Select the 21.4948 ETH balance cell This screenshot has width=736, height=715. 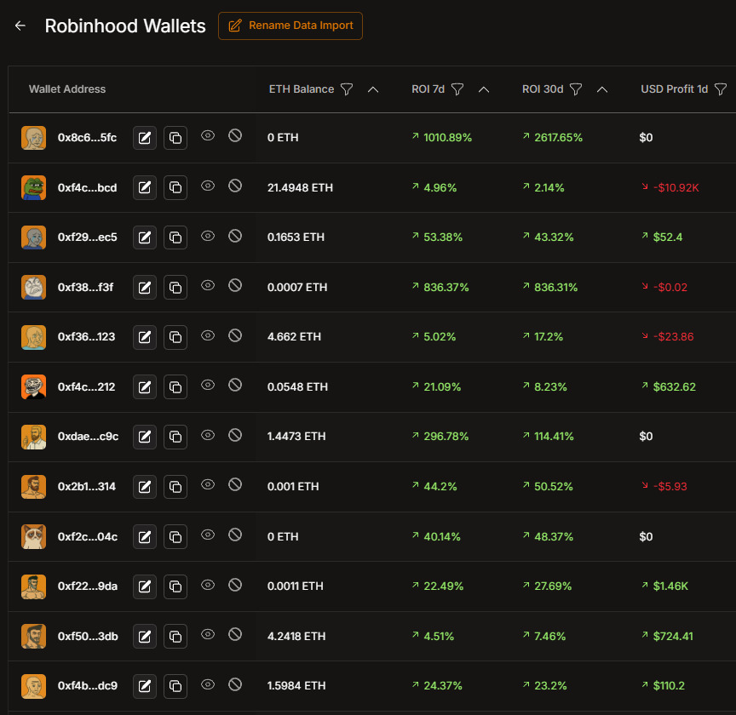click(300, 187)
